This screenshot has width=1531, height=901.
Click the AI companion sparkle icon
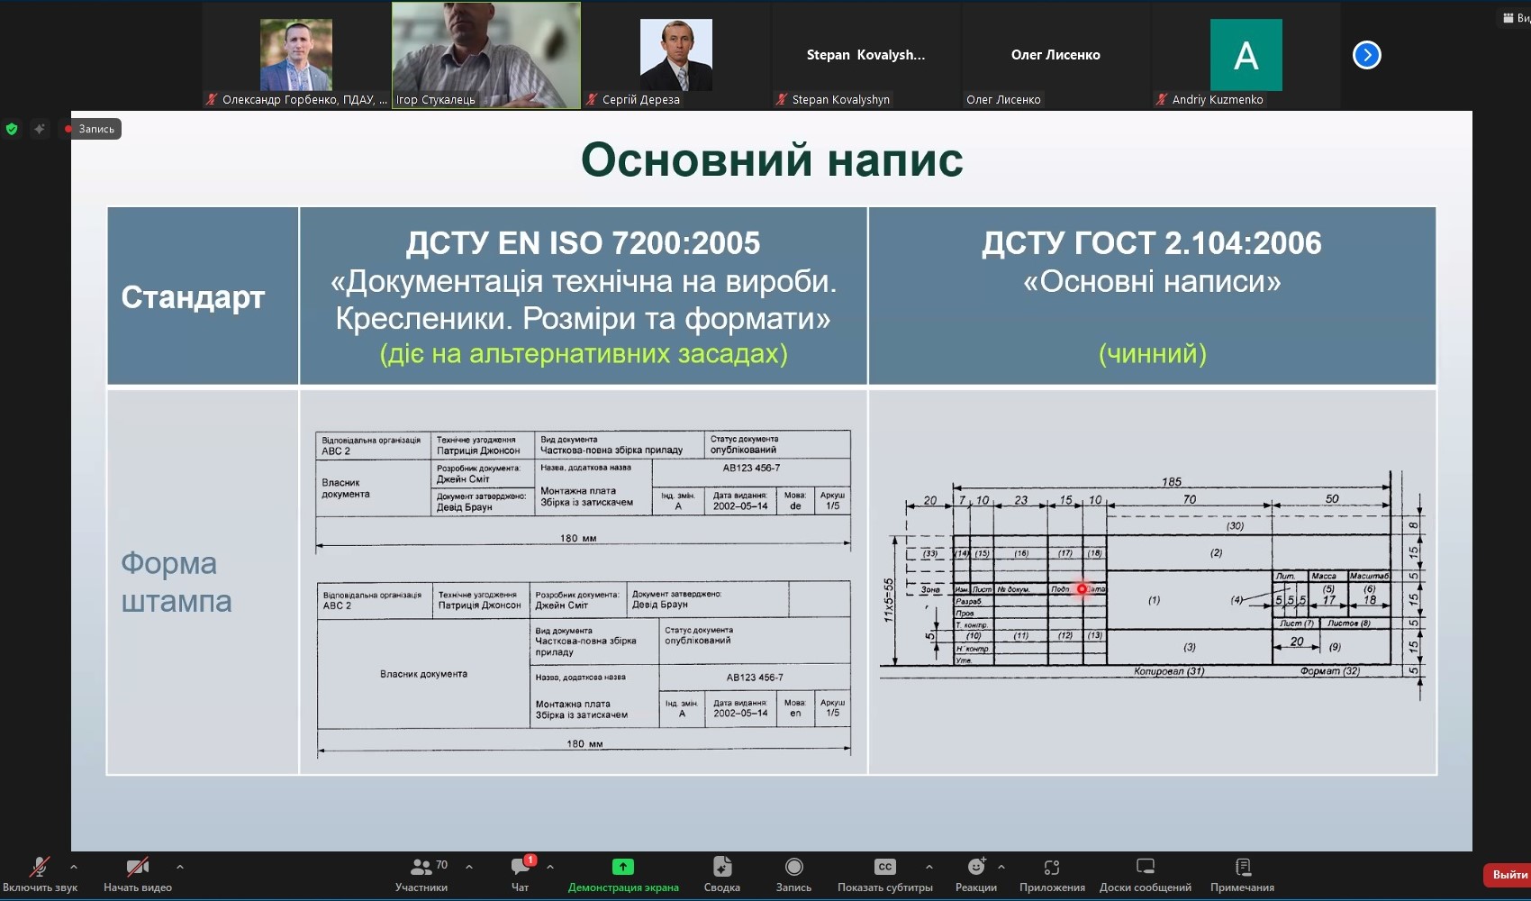coord(40,129)
